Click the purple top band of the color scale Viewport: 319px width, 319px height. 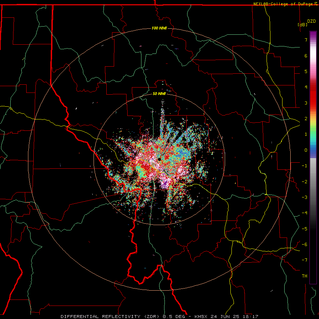click(313, 35)
